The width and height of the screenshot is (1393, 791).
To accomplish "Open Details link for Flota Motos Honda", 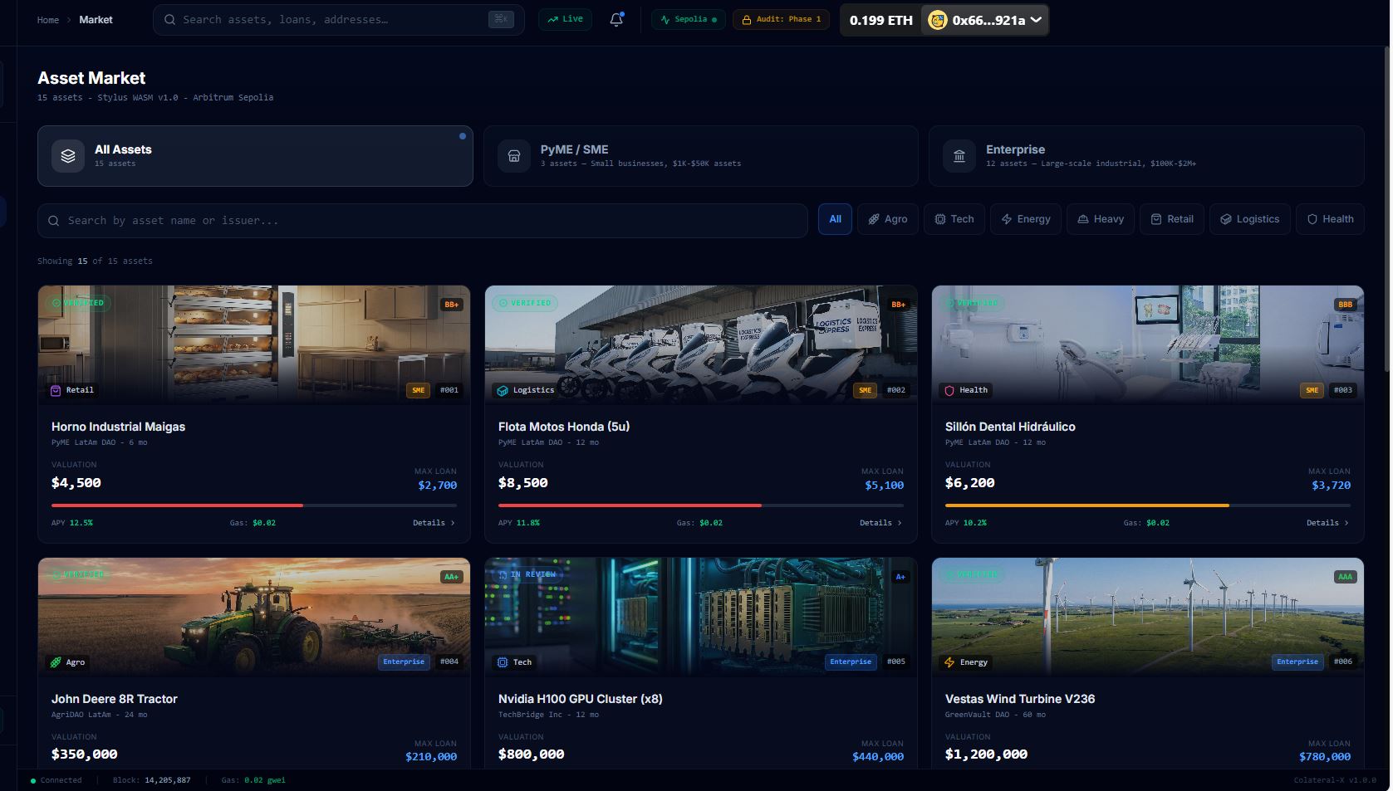I will click(x=880, y=523).
